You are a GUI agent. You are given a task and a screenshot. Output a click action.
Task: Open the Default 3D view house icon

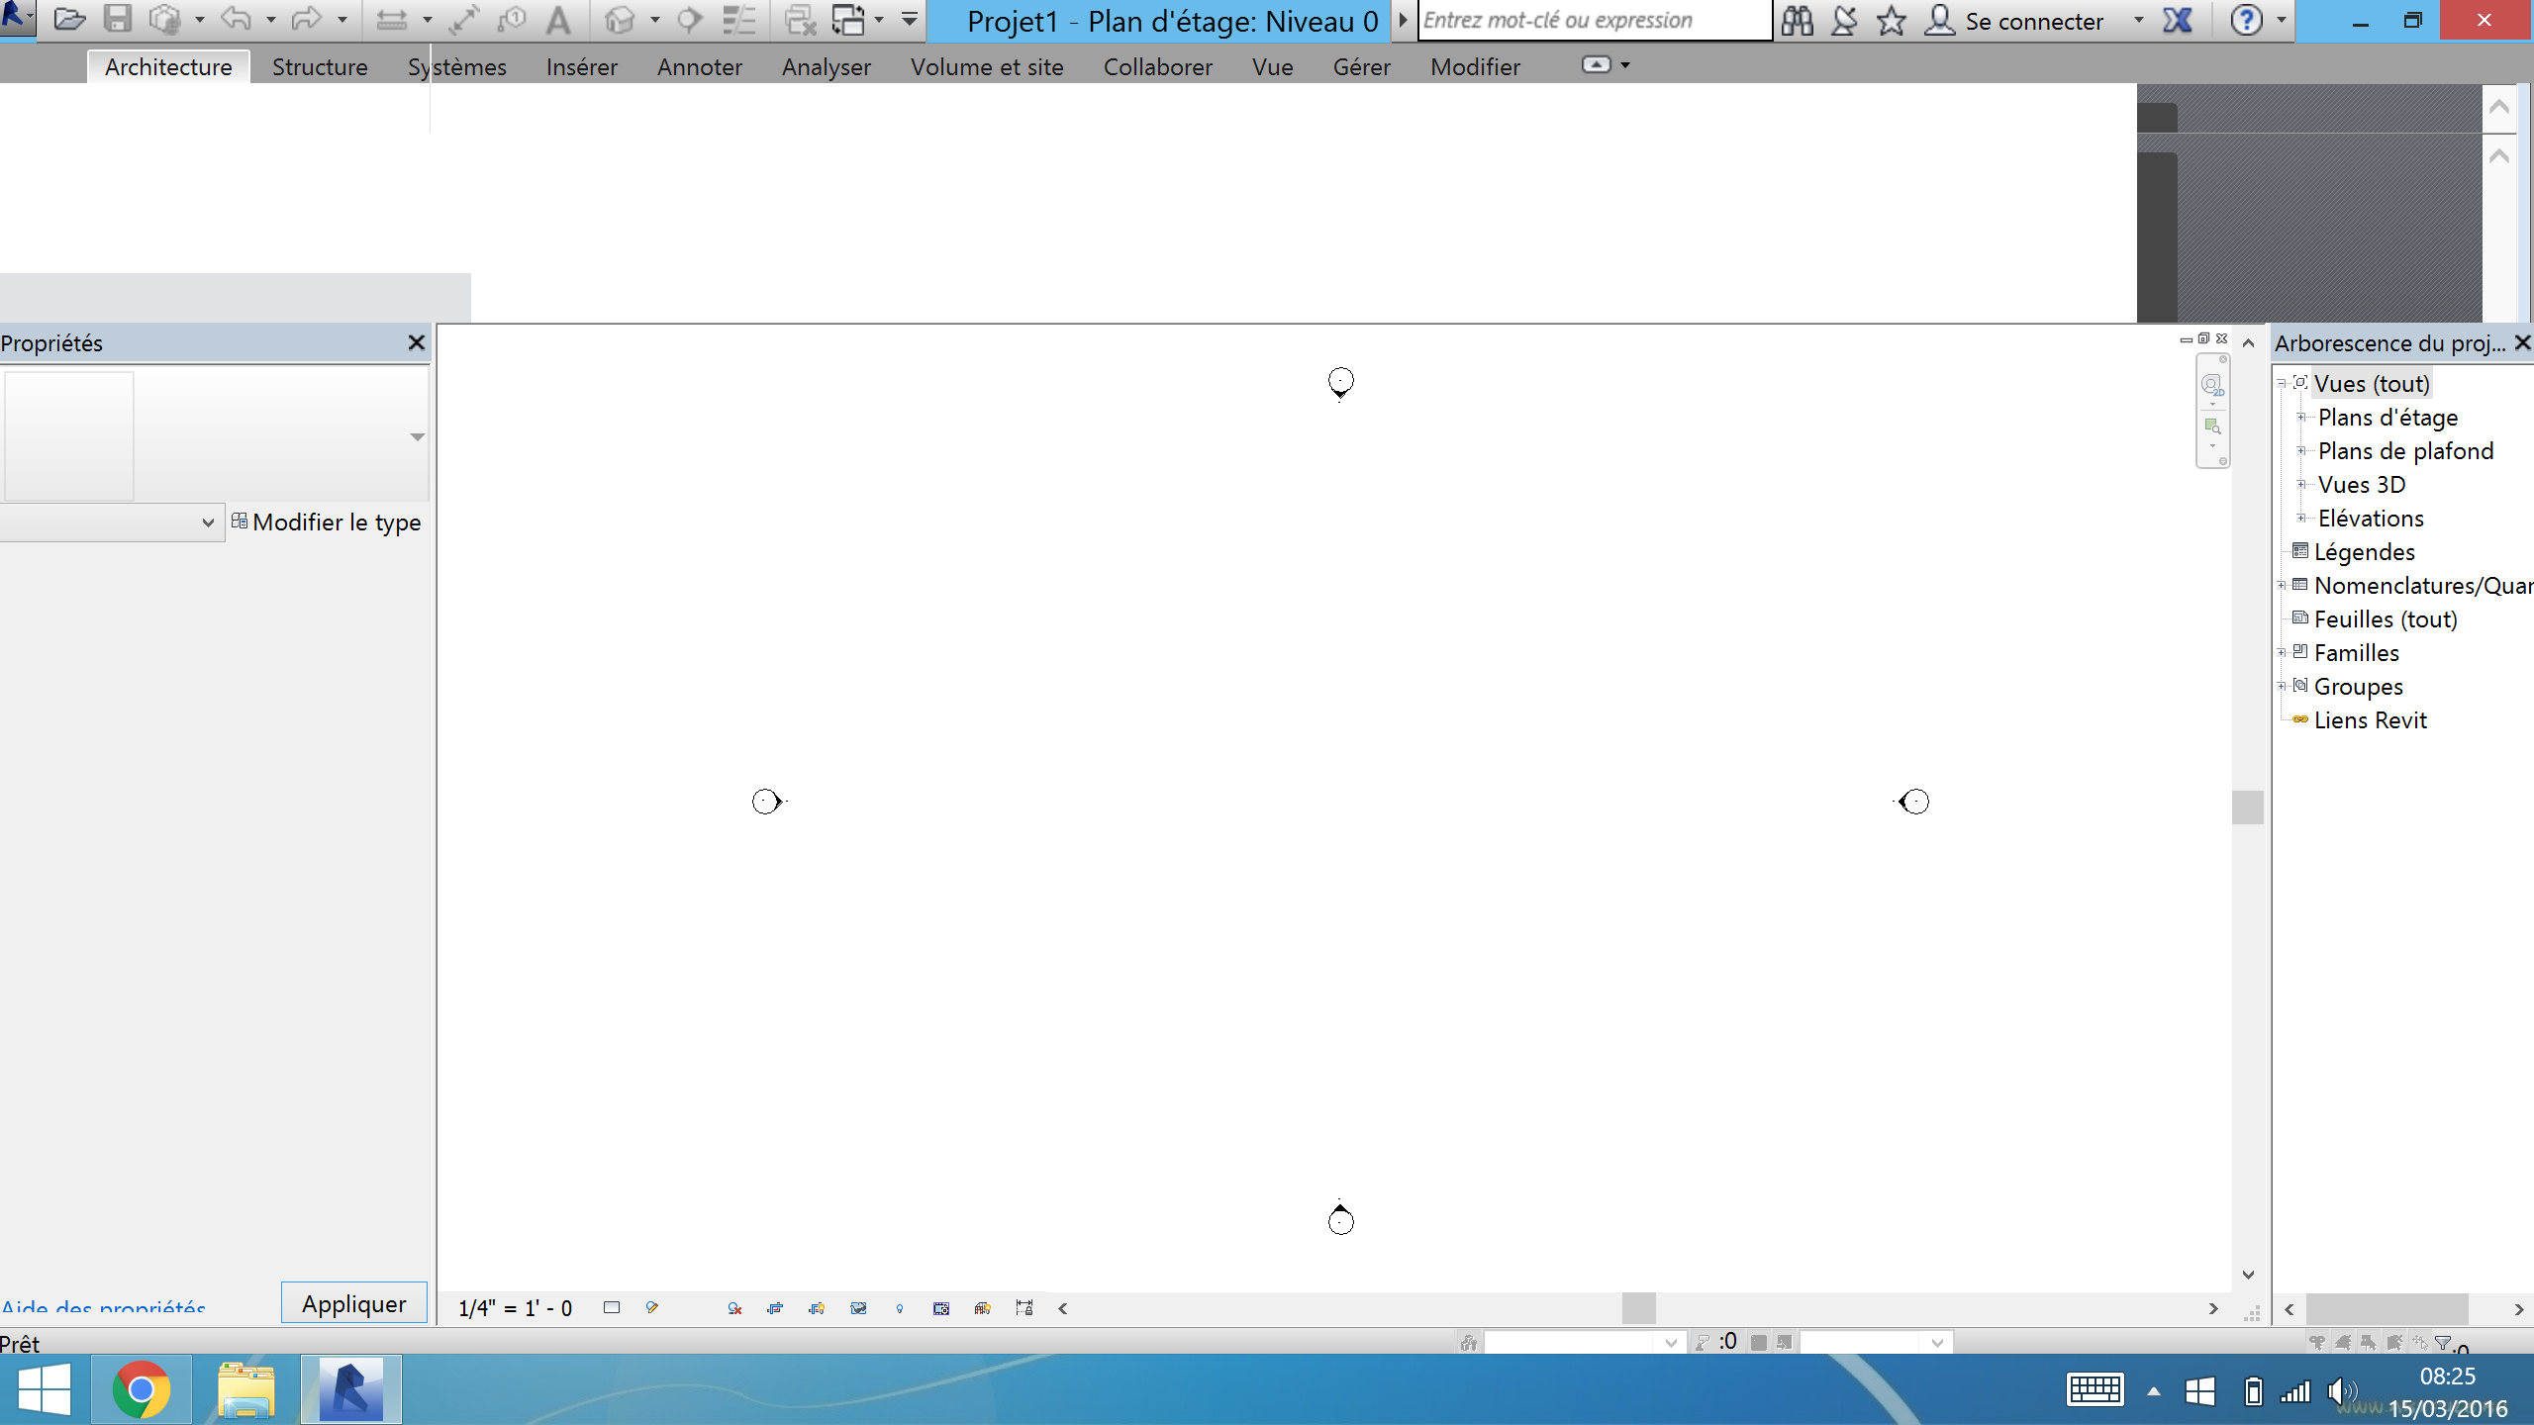pos(620,20)
